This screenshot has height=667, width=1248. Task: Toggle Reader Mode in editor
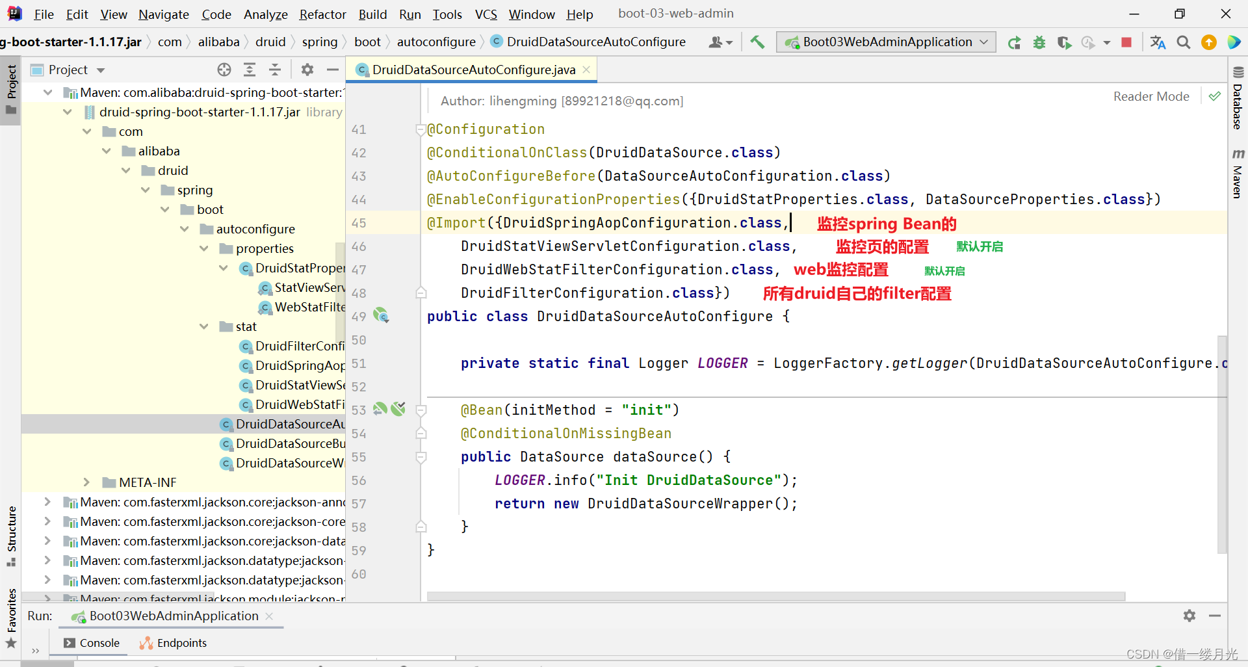(1151, 96)
